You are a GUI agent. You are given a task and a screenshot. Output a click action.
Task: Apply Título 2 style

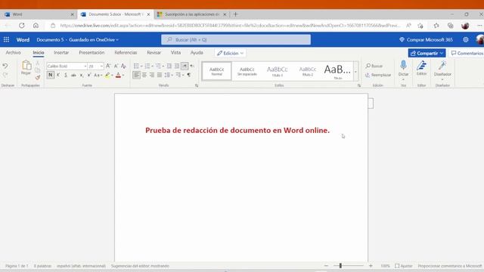click(x=308, y=71)
